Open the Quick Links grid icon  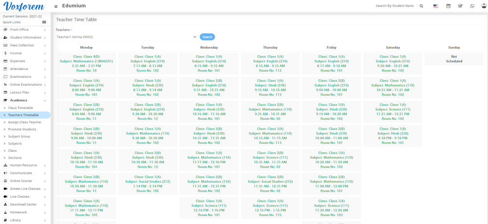pyautogui.click(x=44, y=22)
